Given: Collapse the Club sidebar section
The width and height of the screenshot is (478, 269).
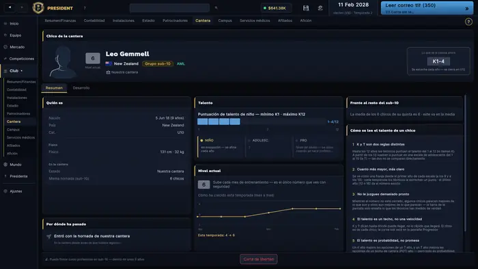Looking at the screenshot, I should (18, 71).
